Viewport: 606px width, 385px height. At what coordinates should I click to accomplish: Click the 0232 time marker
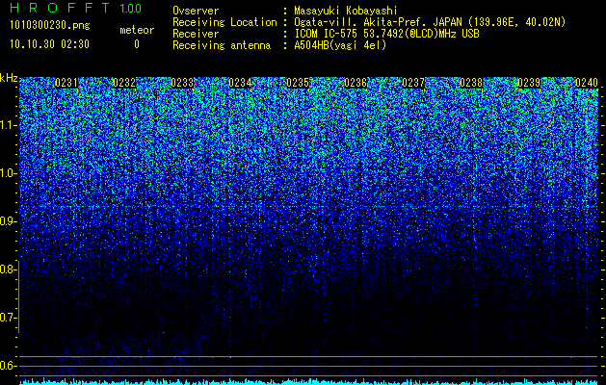124,83
